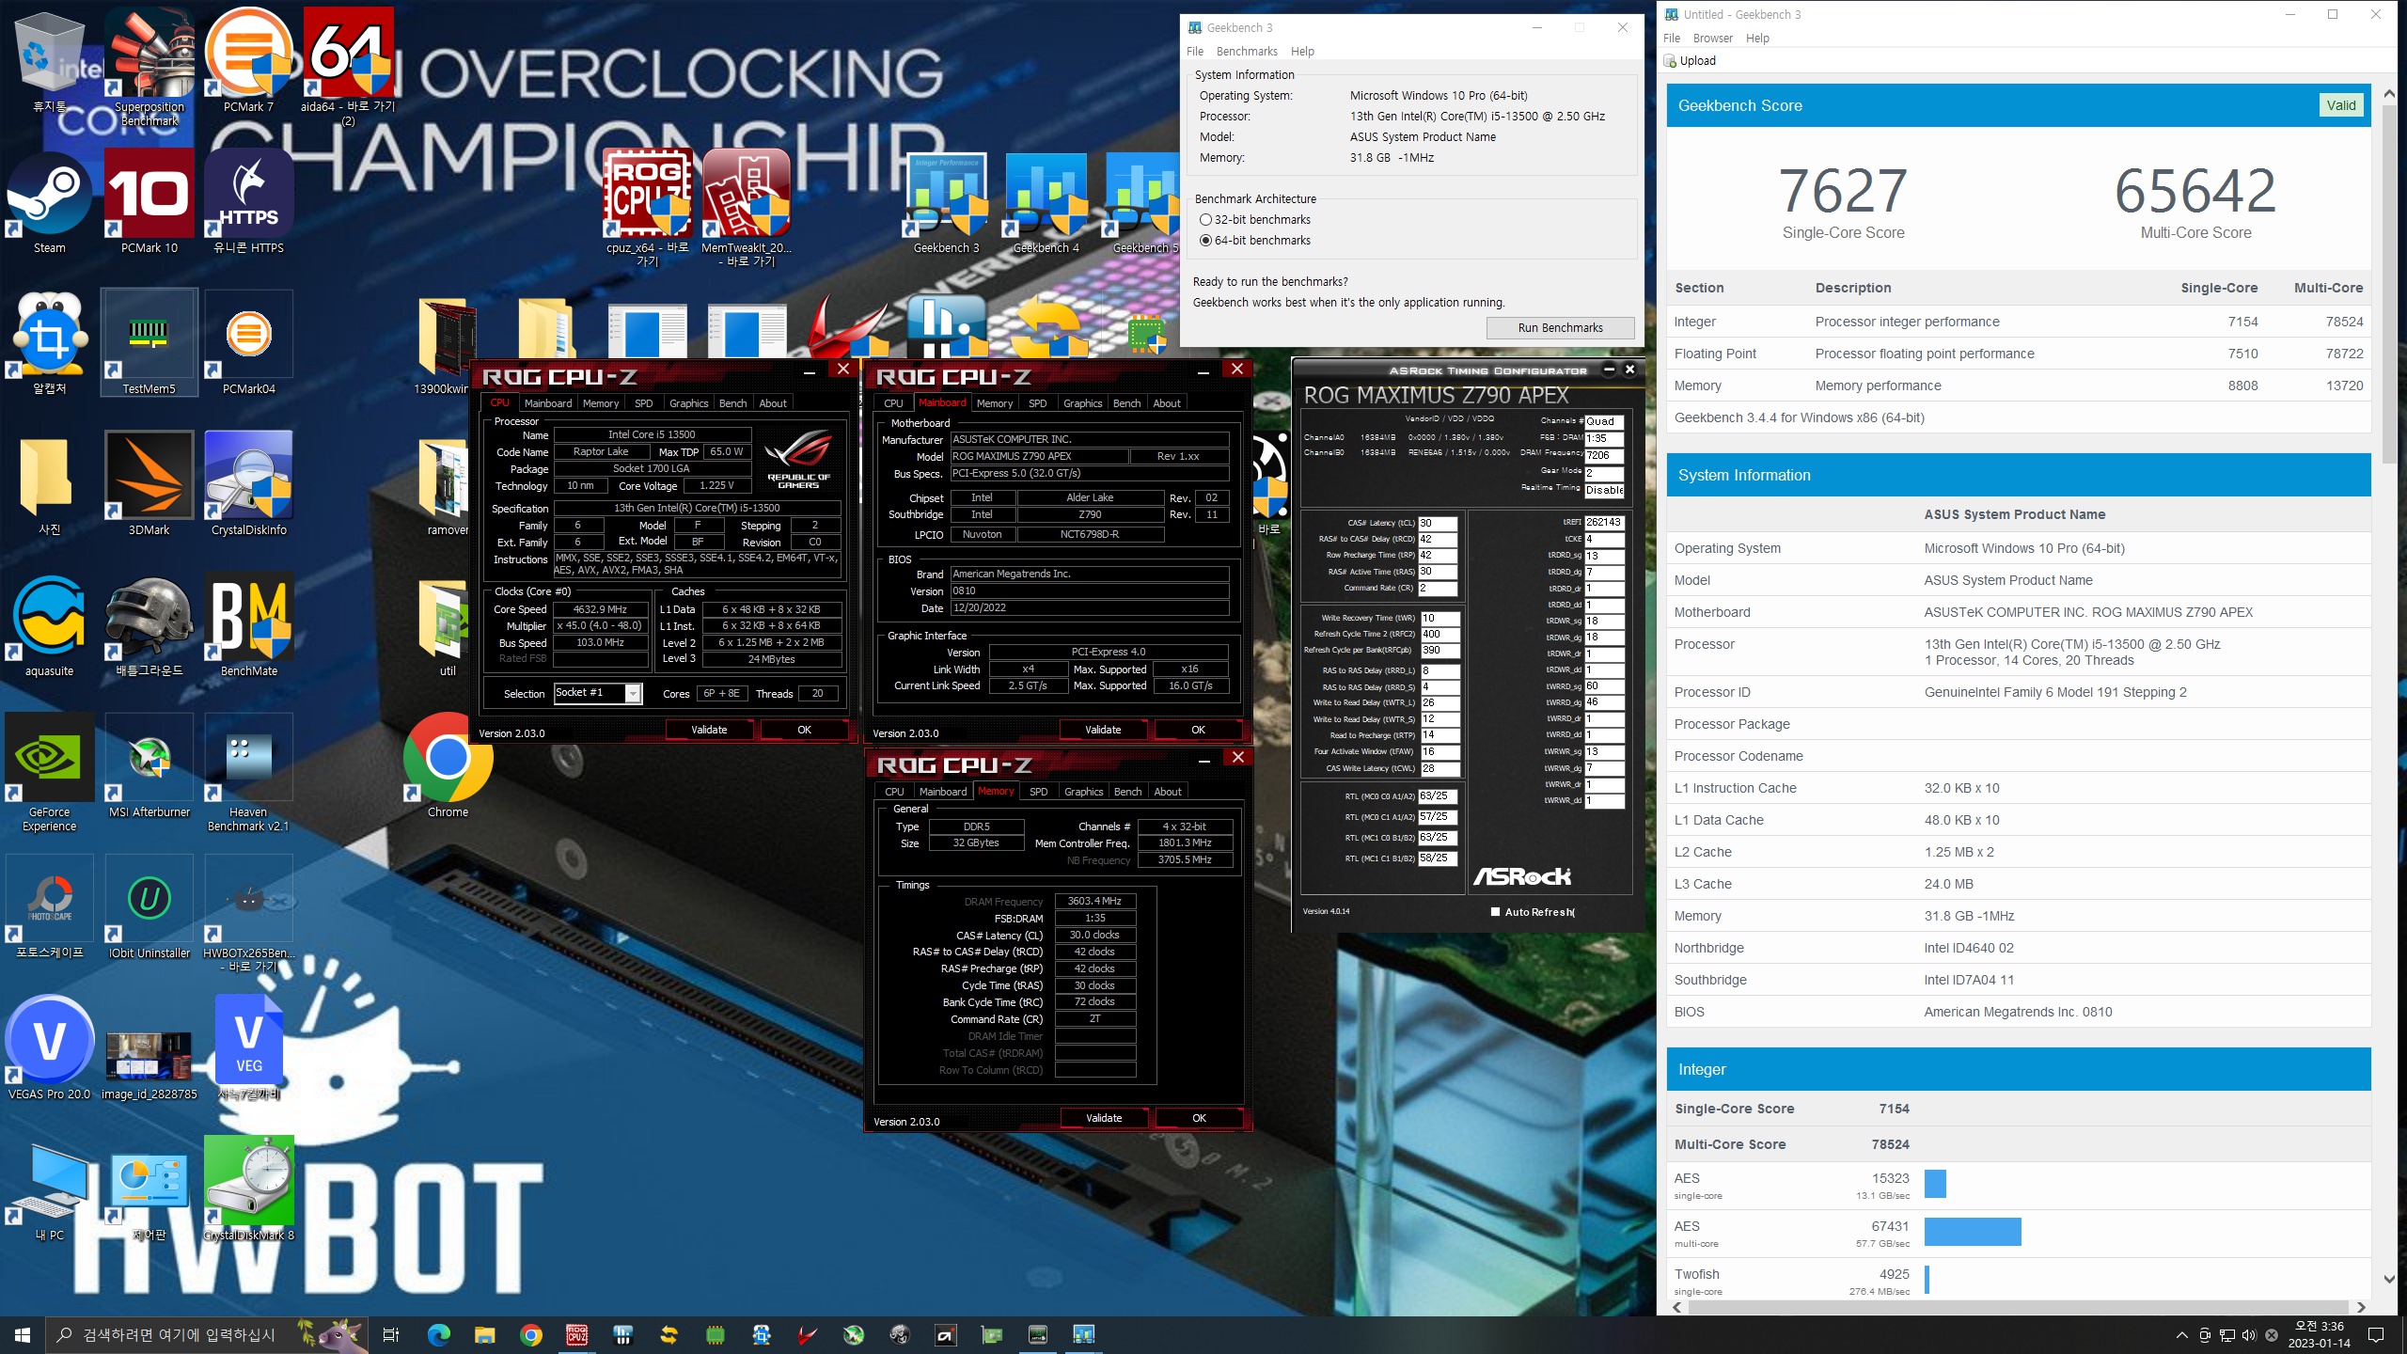Click the Recycle Bin desktop icon

click(50, 61)
